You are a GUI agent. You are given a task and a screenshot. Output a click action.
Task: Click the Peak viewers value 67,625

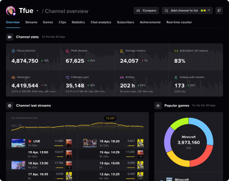75,61
